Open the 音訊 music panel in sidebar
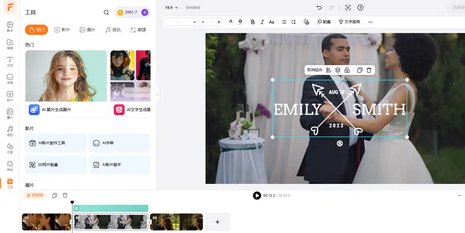 (10, 131)
